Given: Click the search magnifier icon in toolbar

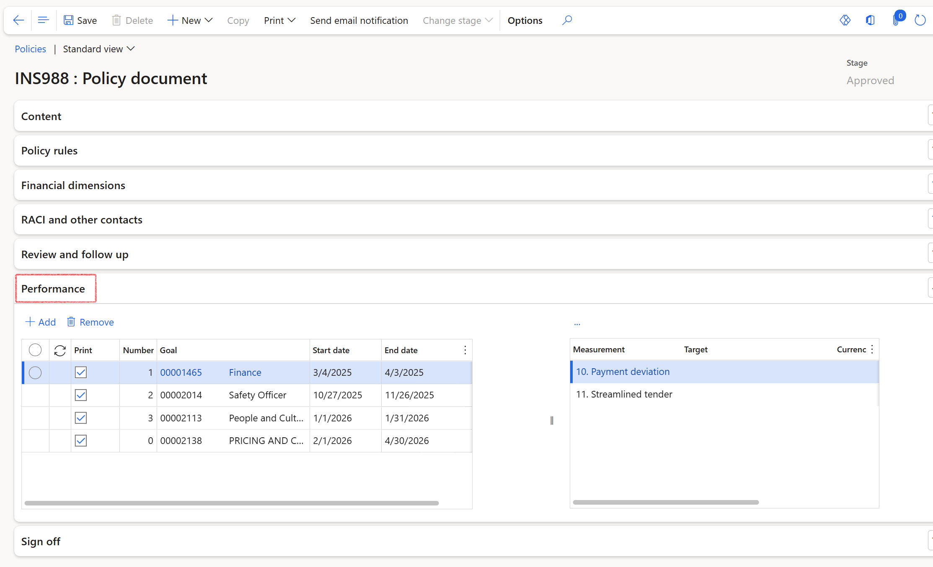Looking at the screenshot, I should (x=567, y=20).
